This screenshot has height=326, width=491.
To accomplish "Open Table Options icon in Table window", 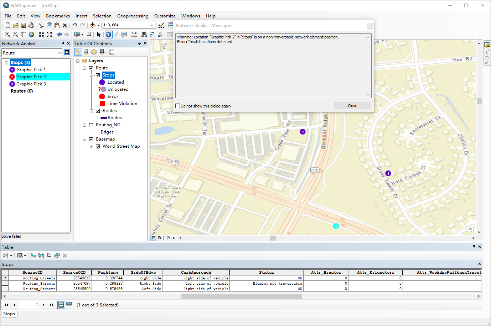I will [6, 256].
